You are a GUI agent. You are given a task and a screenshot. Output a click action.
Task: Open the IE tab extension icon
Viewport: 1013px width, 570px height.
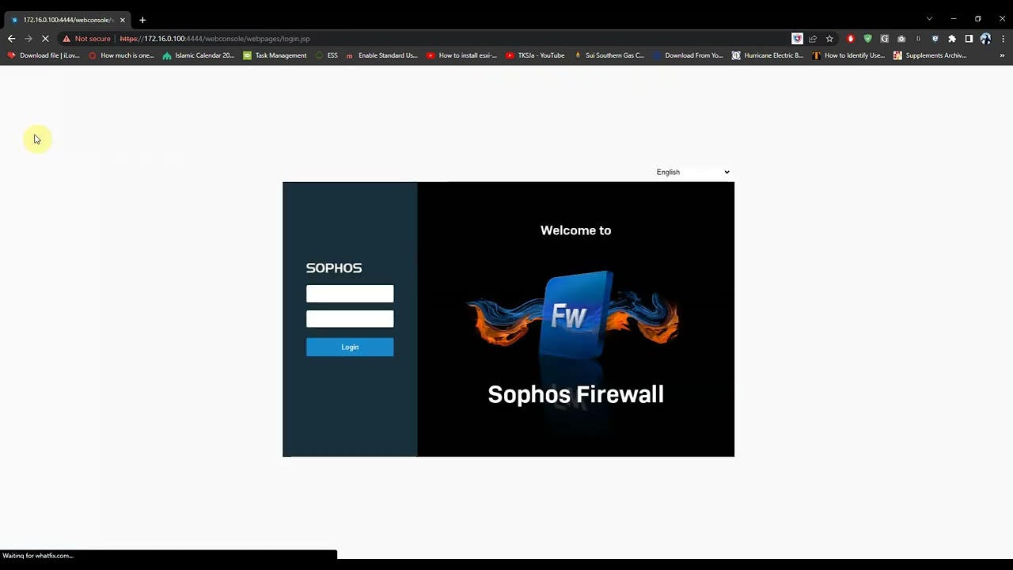935,39
